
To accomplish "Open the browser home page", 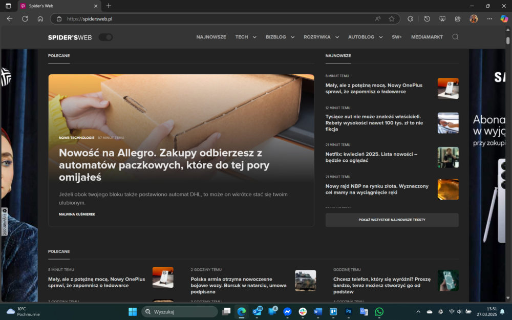I will (x=40, y=19).
